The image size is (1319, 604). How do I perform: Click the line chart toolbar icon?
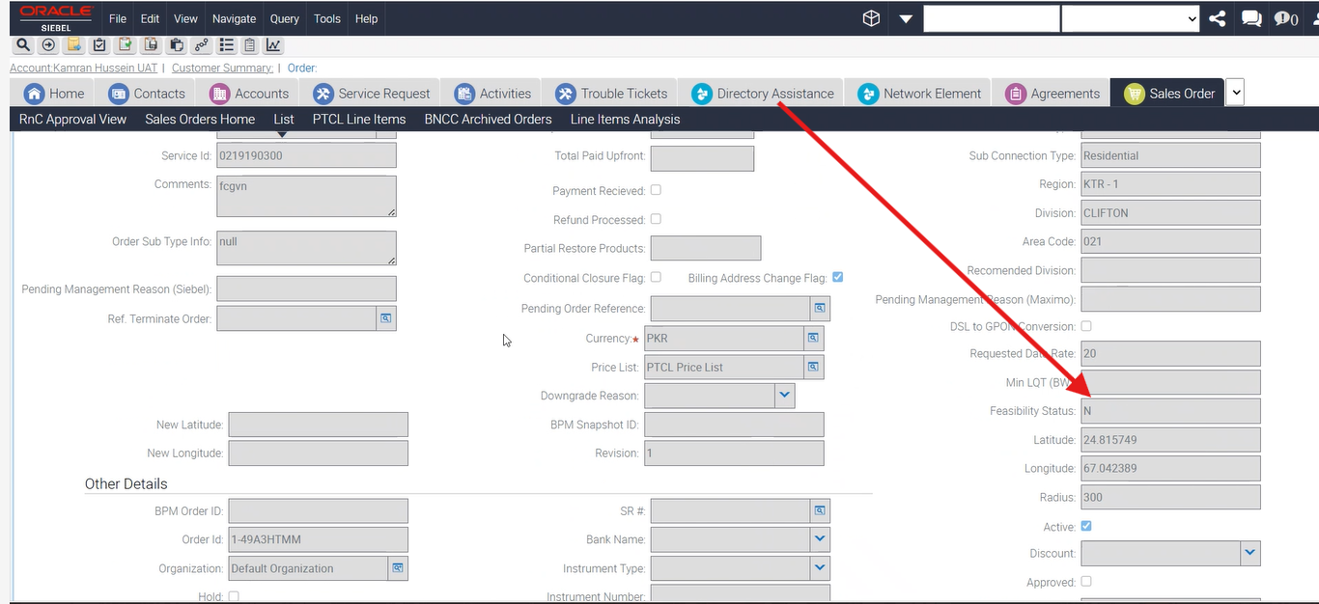273,45
